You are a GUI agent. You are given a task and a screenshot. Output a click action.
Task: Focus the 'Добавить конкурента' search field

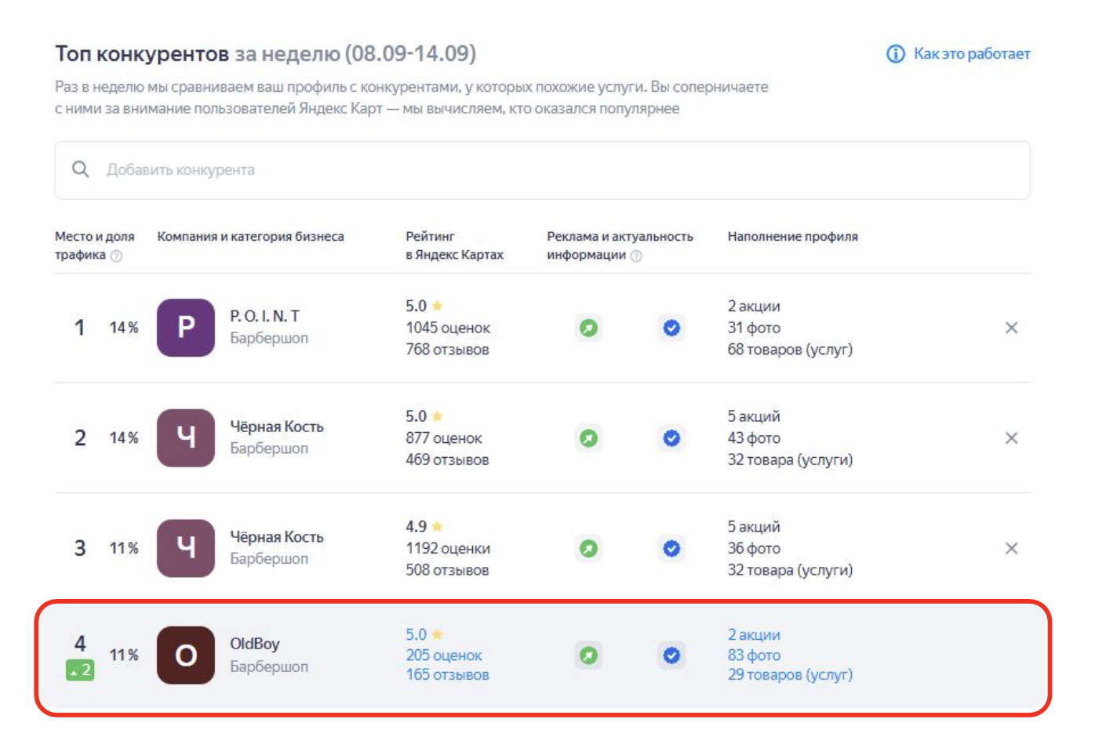click(x=542, y=170)
